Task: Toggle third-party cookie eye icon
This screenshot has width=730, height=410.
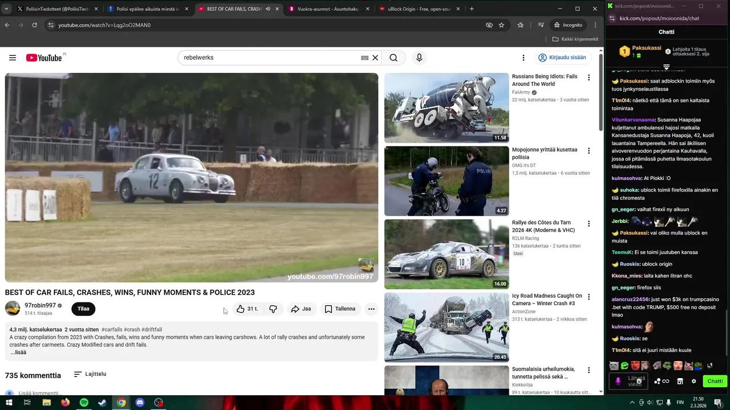Action: (x=489, y=25)
